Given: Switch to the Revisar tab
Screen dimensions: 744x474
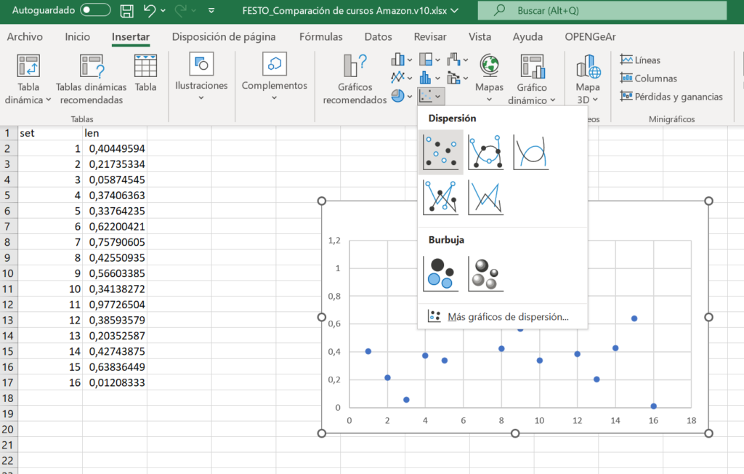Looking at the screenshot, I should [x=430, y=36].
